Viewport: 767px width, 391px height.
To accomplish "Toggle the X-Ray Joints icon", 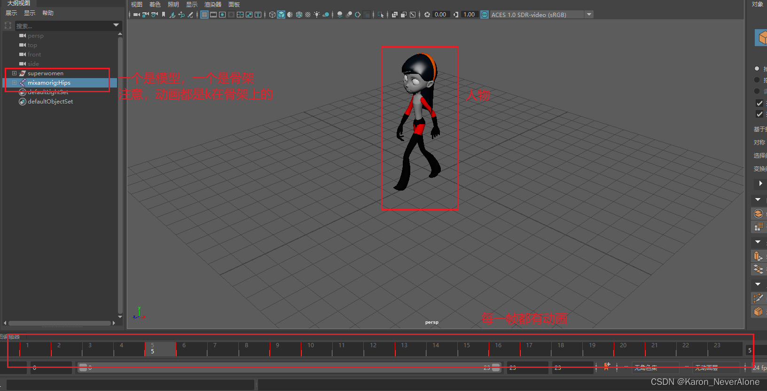I will pos(412,15).
